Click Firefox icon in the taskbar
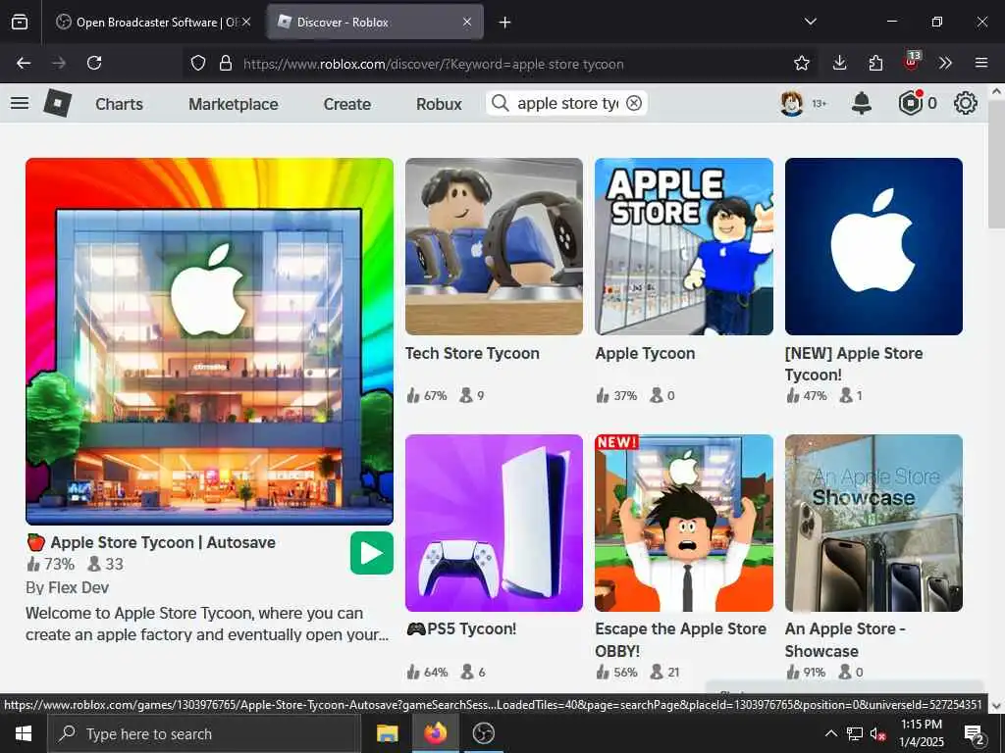 pos(435,733)
